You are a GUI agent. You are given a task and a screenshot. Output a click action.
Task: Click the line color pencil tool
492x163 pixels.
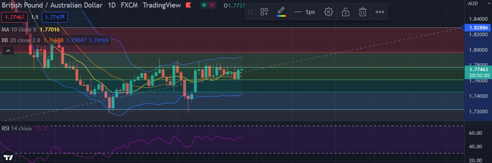pyautogui.click(x=281, y=12)
